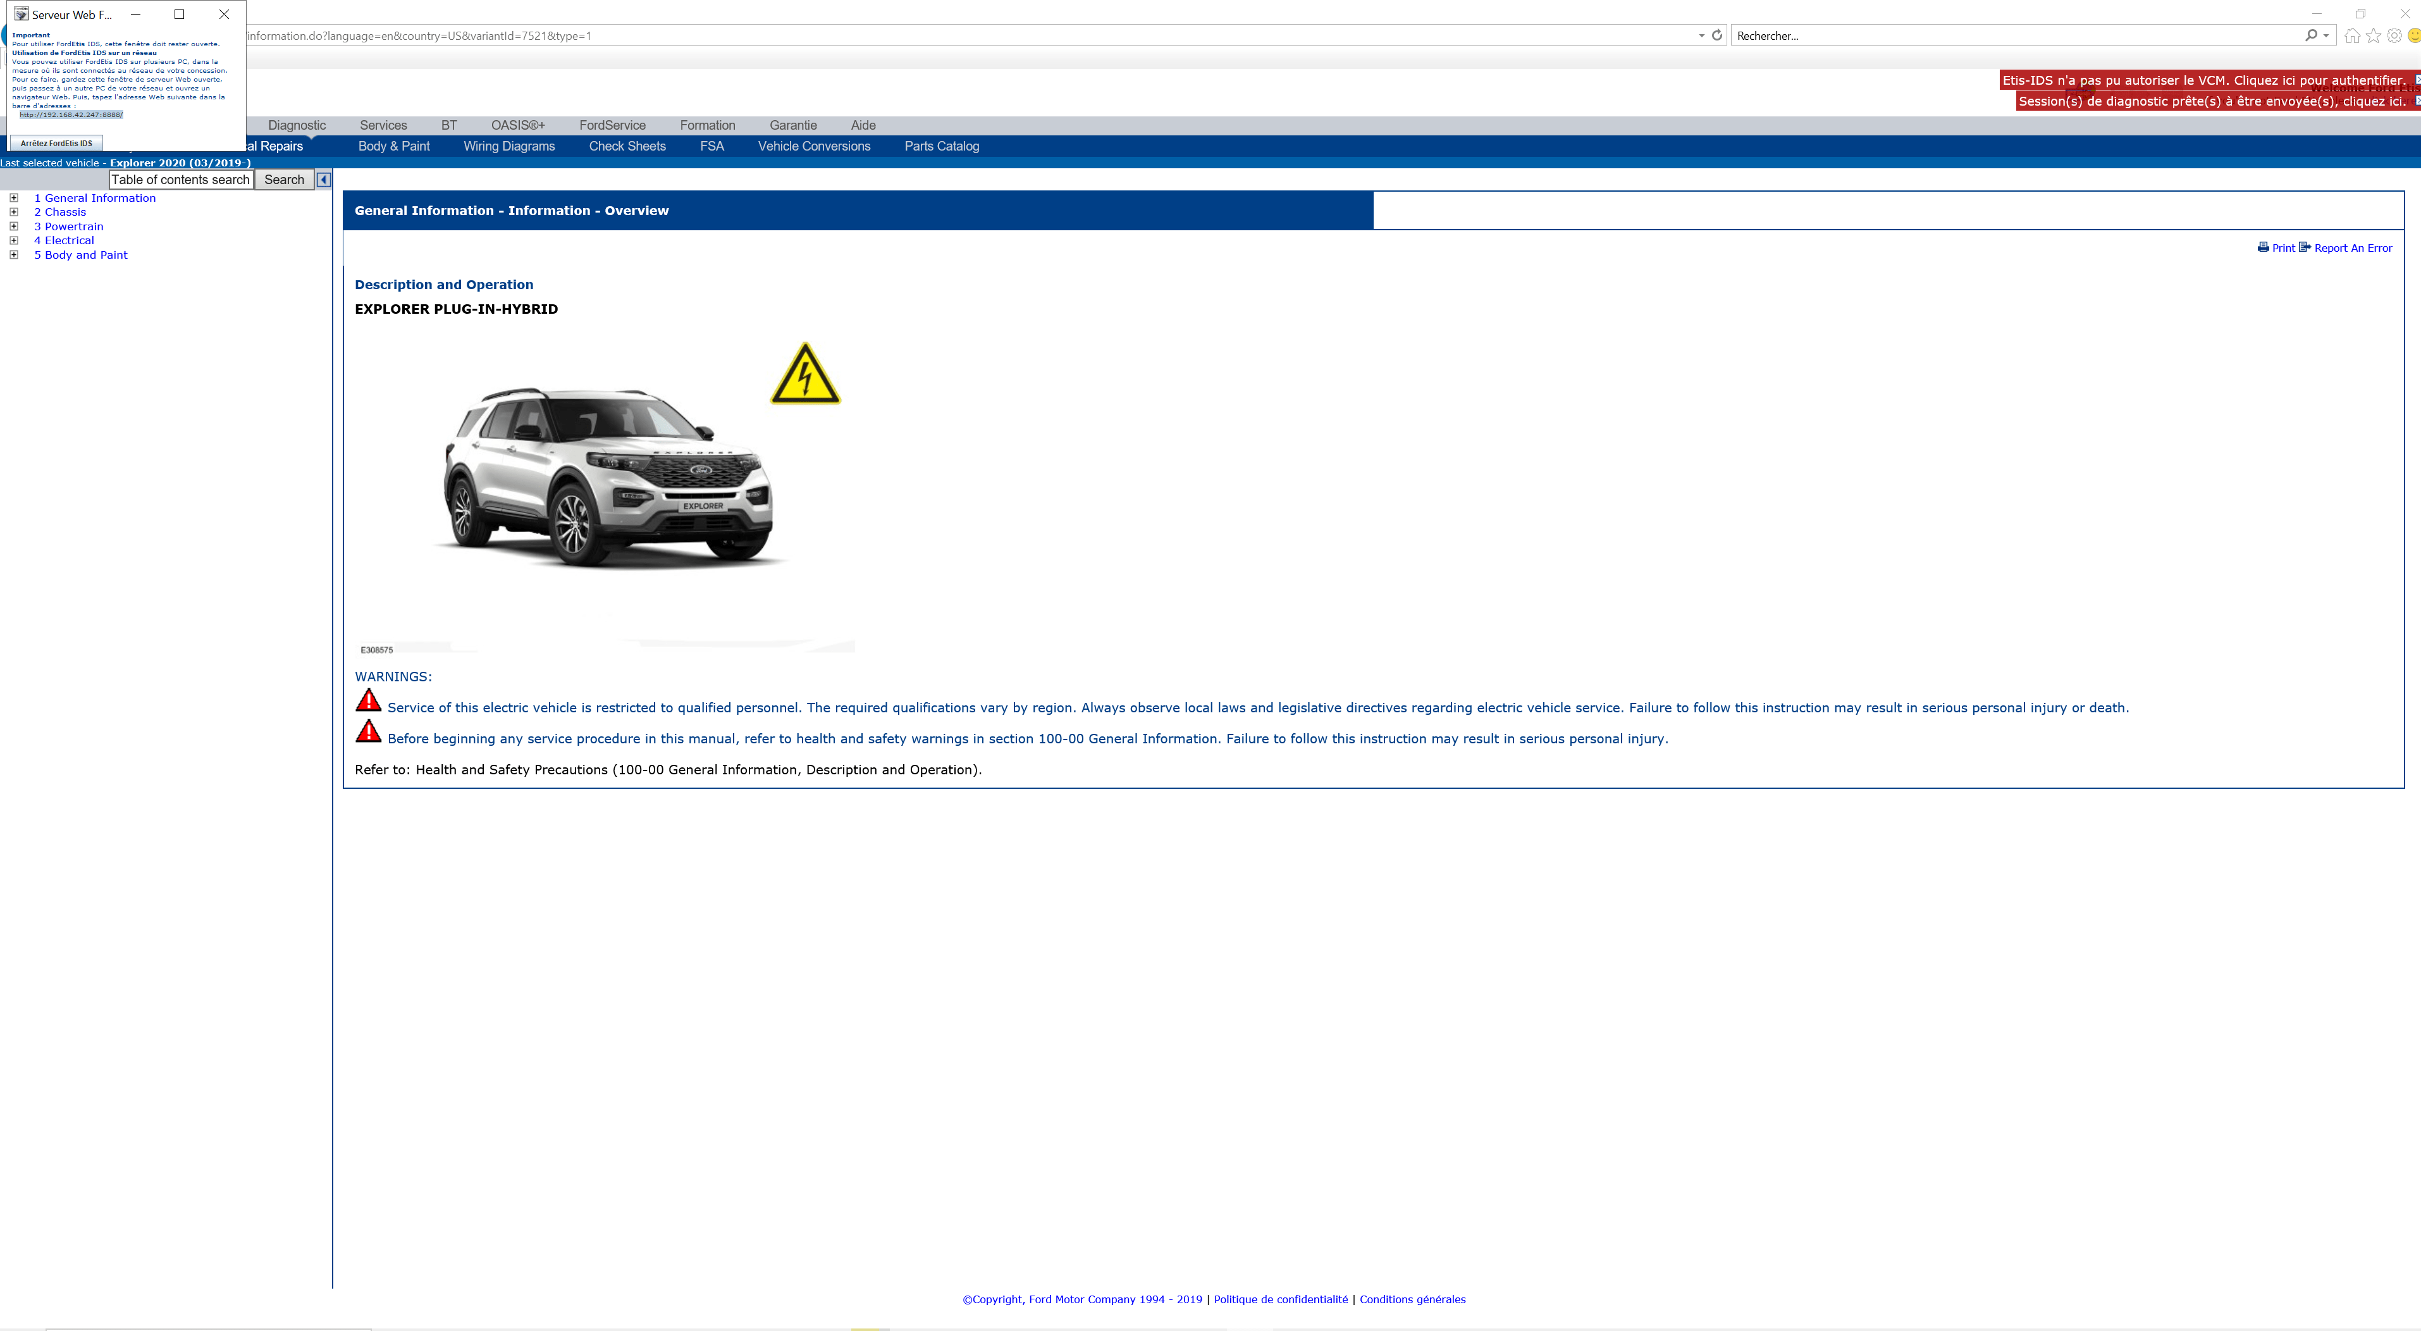The width and height of the screenshot is (2421, 1331).
Task: Open the Diagnostic menu
Action: tap(296, 125)
